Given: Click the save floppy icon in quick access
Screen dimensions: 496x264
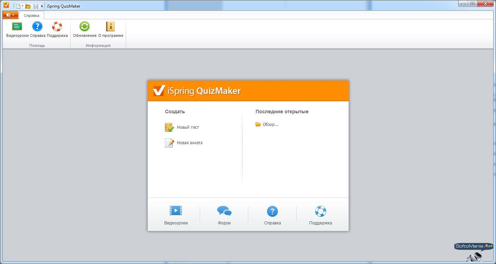Looking at the screenshot, I should pyautogui.click(x=36, y=6).
